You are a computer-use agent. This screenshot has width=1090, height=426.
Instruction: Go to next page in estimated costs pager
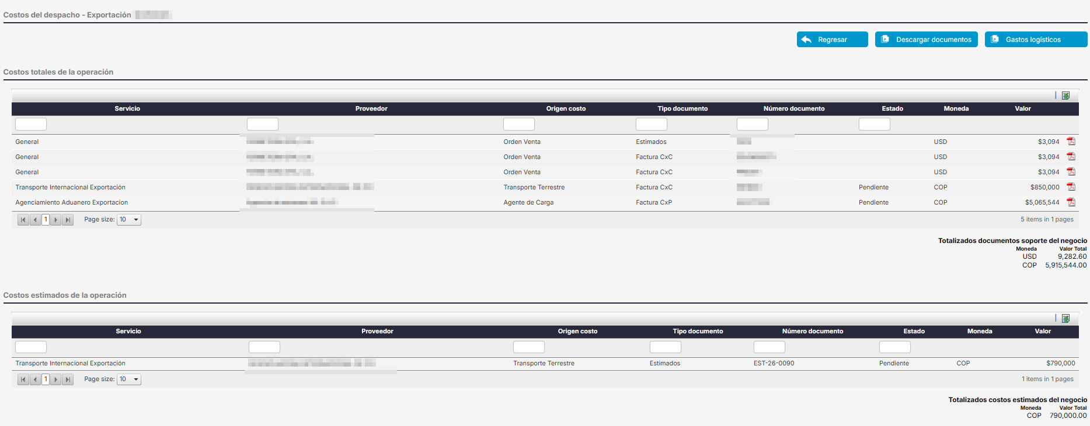(56, 379)
